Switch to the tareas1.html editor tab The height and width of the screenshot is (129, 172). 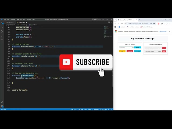(10, 22)
